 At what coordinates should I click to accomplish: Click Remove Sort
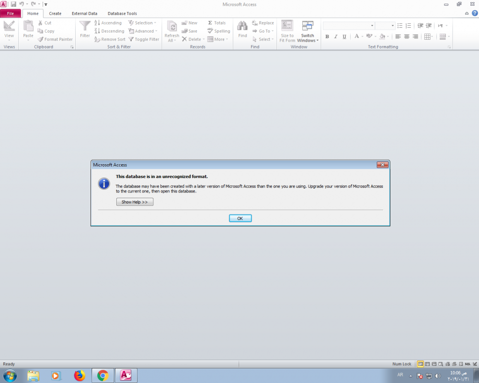pyautogui.click(x=110, y=39)
